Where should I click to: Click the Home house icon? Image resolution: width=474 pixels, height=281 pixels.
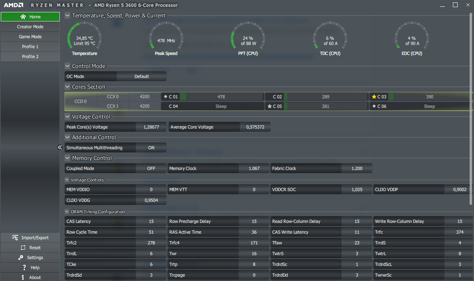coord(23,17)
